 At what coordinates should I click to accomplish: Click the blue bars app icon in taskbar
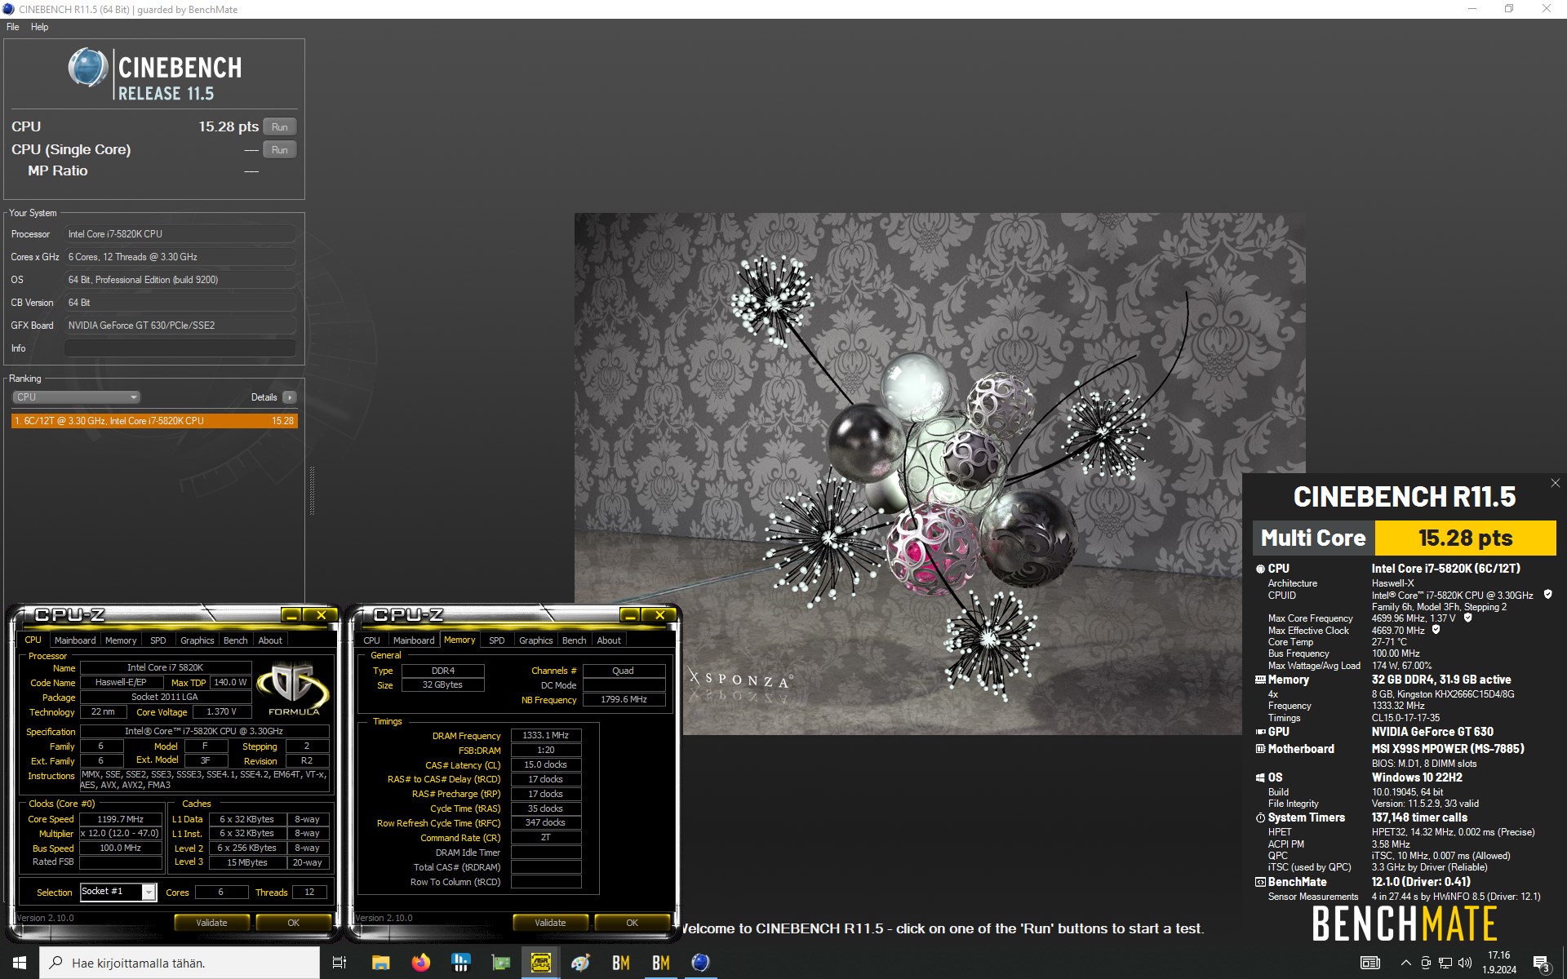(460, 963)
